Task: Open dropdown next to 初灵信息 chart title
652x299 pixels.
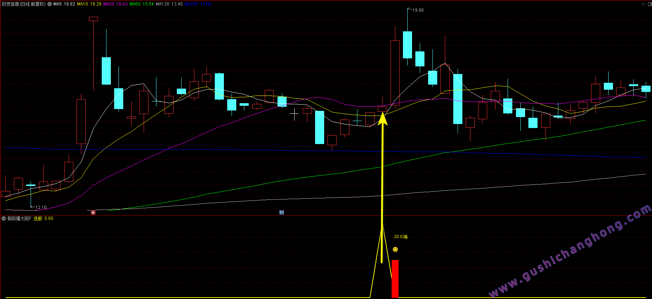Action: point(50,4)
